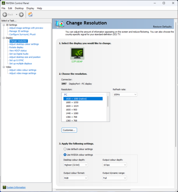
Task: Click the Home icon in toolbar
Action: pyautogui.click(x=30, y=15)
